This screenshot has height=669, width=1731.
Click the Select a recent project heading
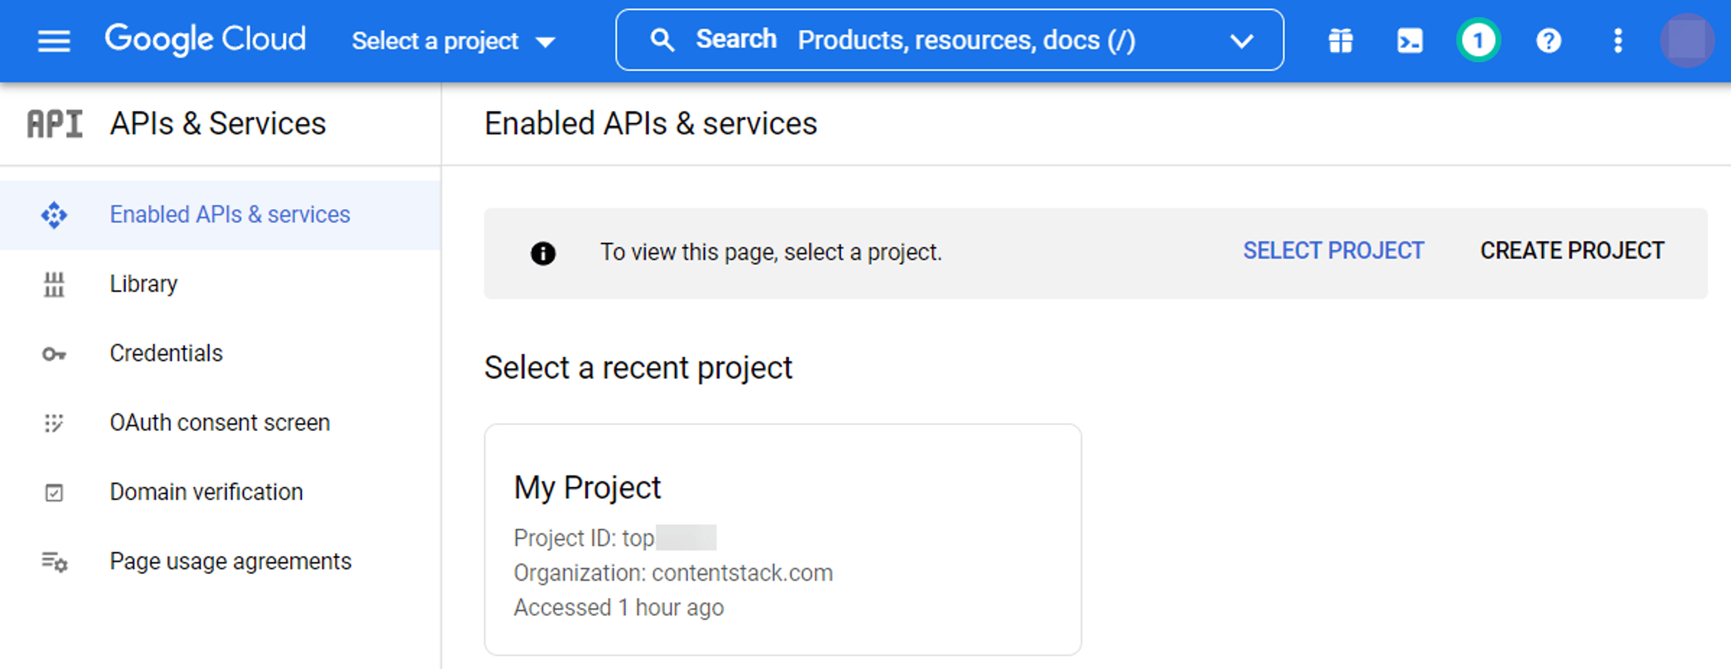point(638,368)
